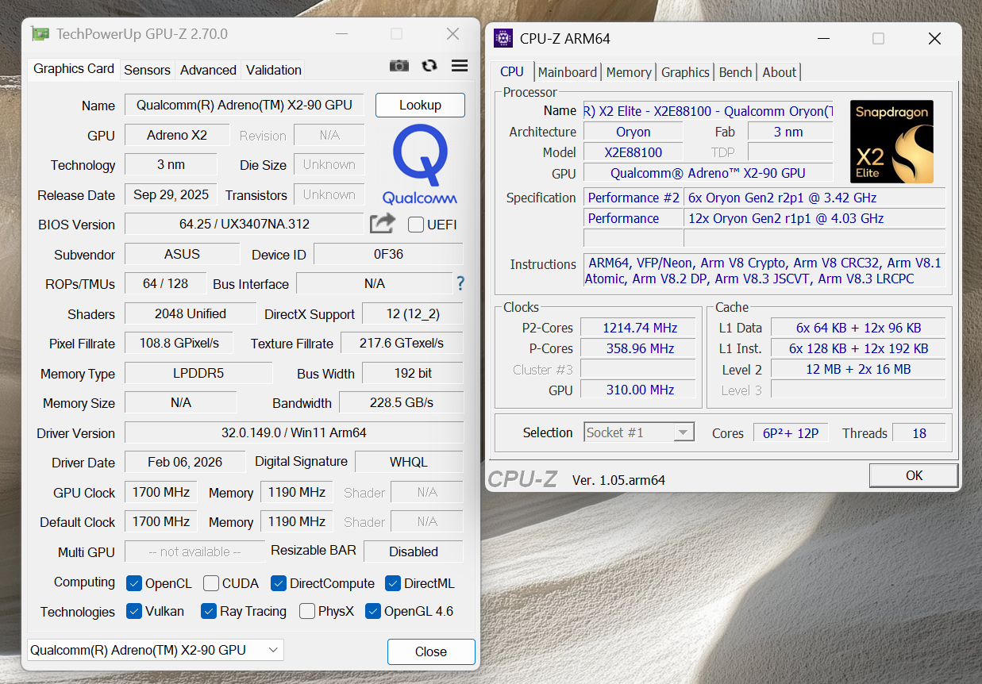Click the Snapdragon X2 Elite logo
Viewport: 982px width, 684px height.
coord(892,142)
